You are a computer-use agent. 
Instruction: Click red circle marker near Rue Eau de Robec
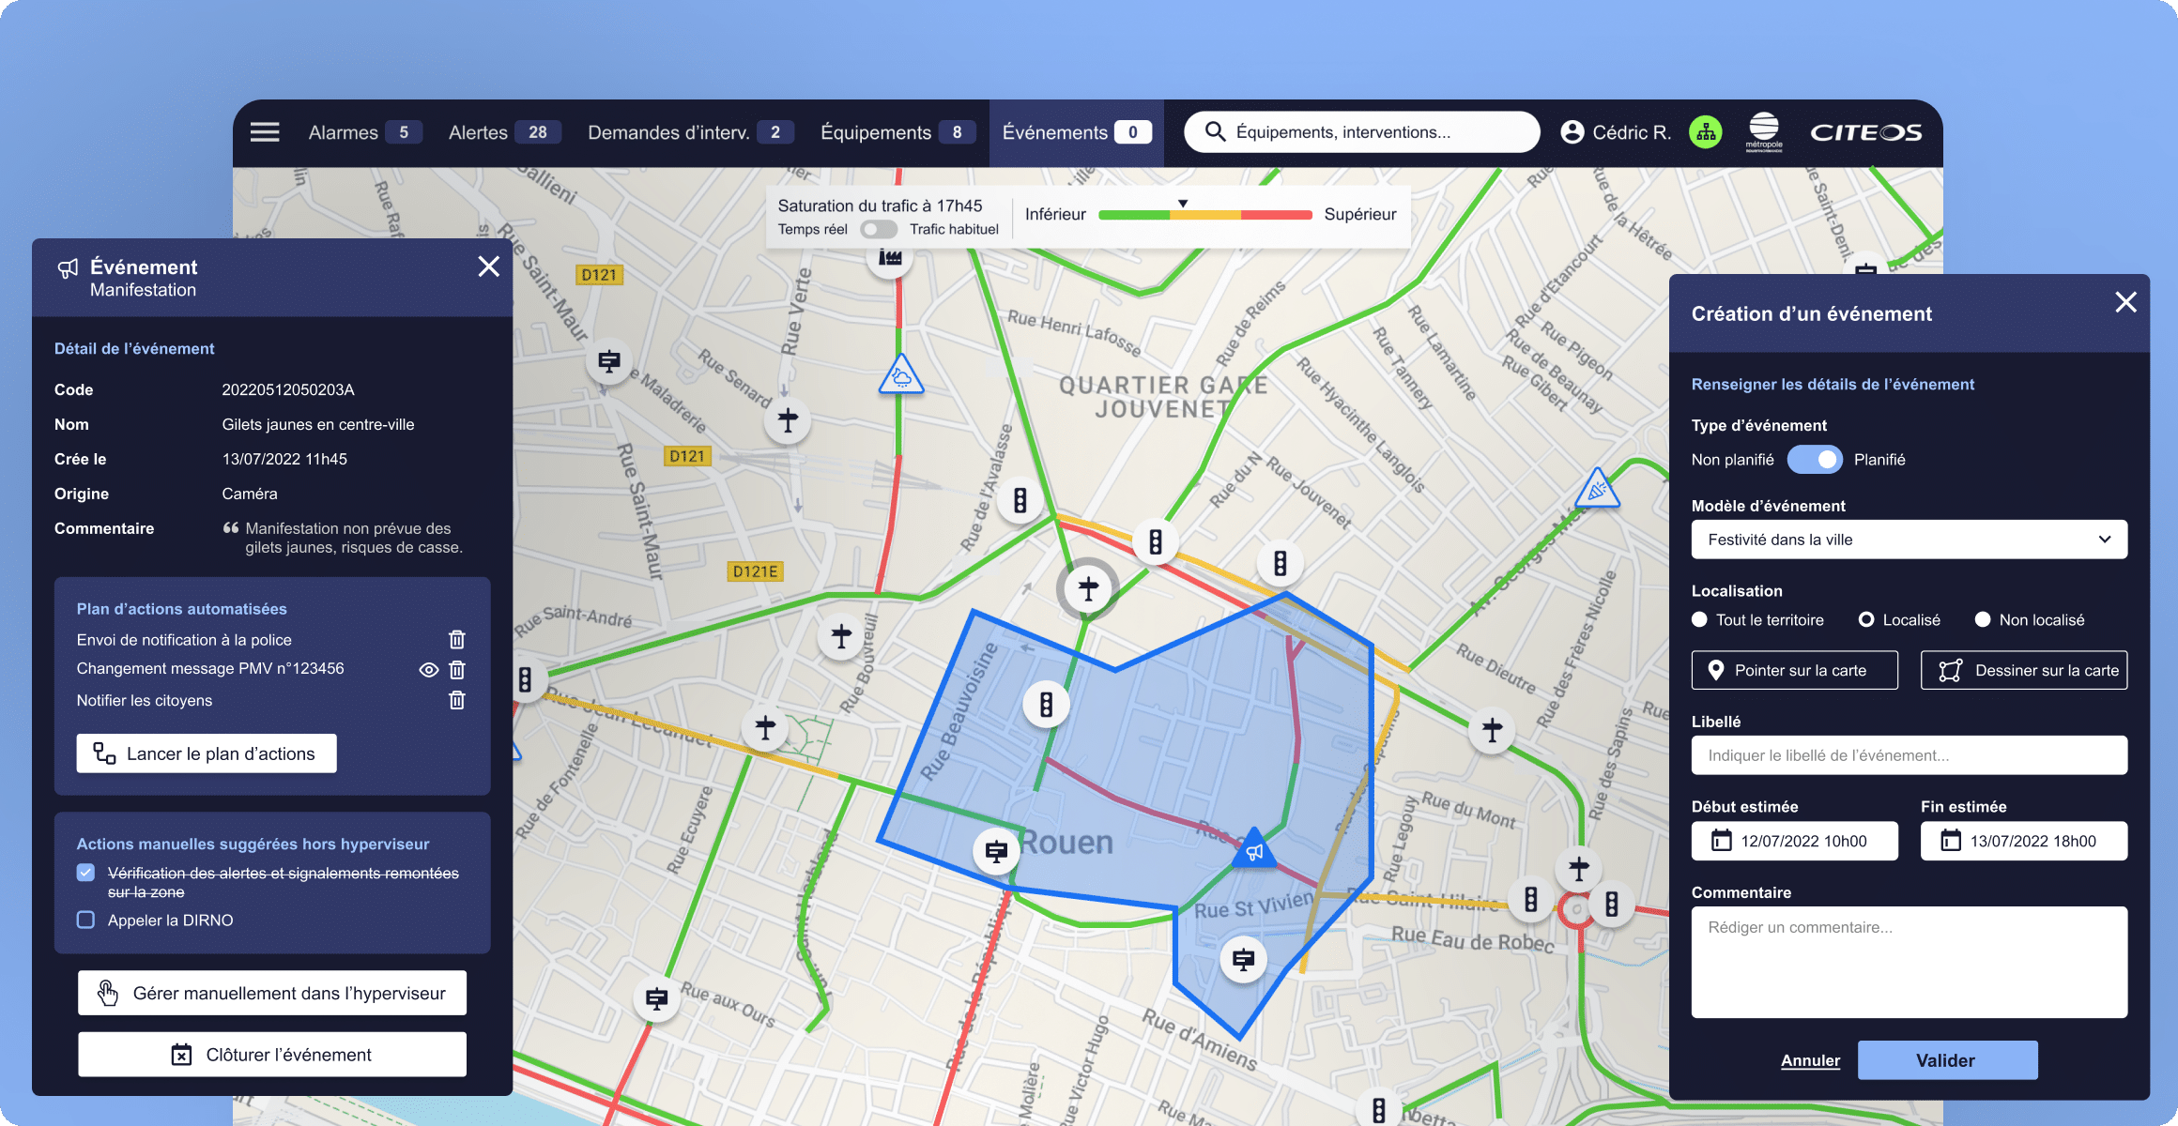tap(1576, 909)
